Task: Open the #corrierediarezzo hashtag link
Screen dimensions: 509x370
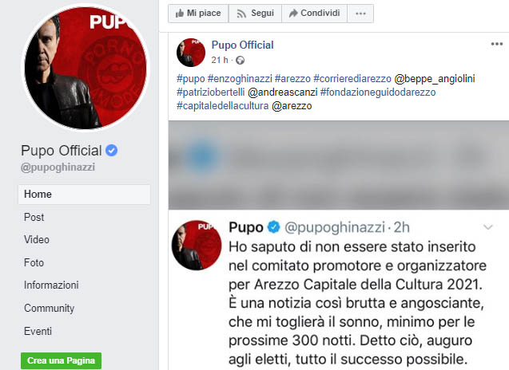Action: 352,79
